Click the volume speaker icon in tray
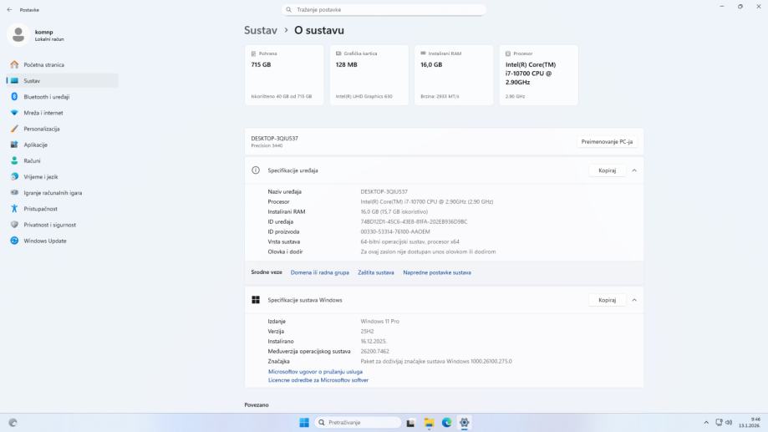The image size is (768, 432). pos(729,422)
